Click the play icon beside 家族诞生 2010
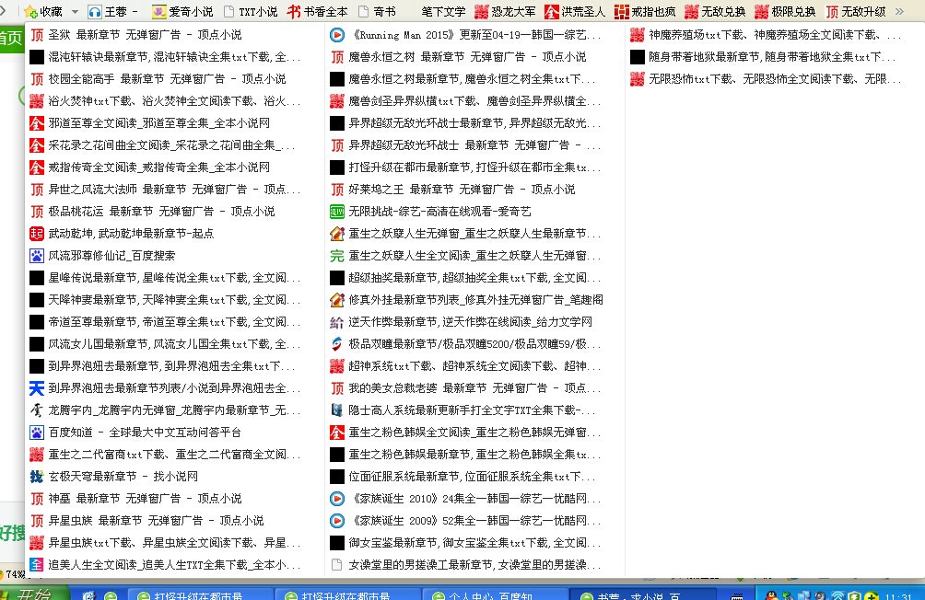 335,500
